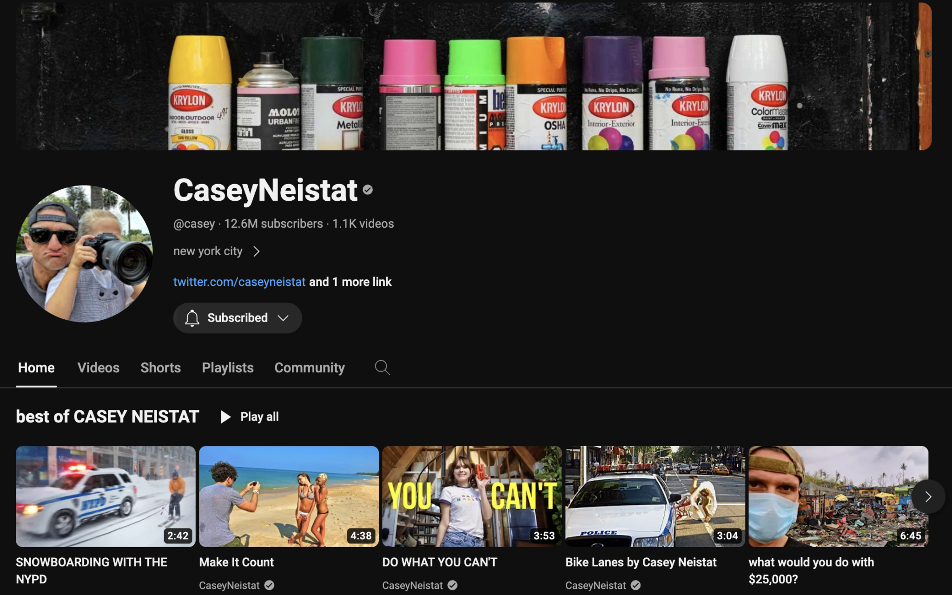The width and height of the screenshot is (952, 595).
Task: Click the notification bell icon
Action: (192, 318)
